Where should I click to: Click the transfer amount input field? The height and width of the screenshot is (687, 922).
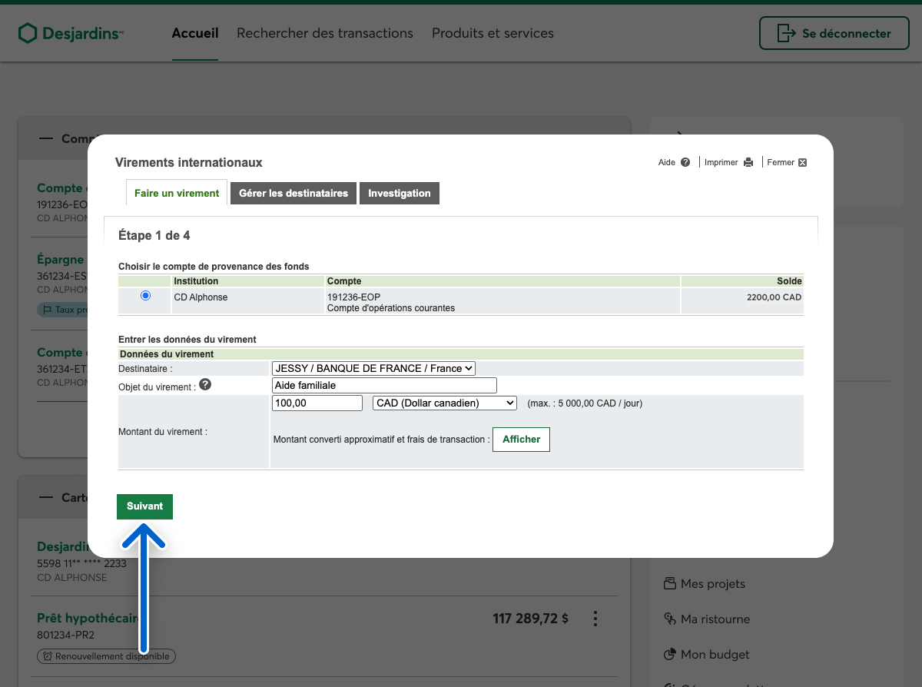pos(317,403)
